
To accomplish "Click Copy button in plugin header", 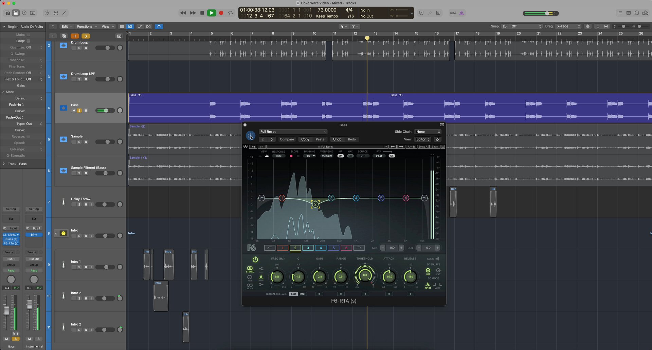I will (305, 139).
